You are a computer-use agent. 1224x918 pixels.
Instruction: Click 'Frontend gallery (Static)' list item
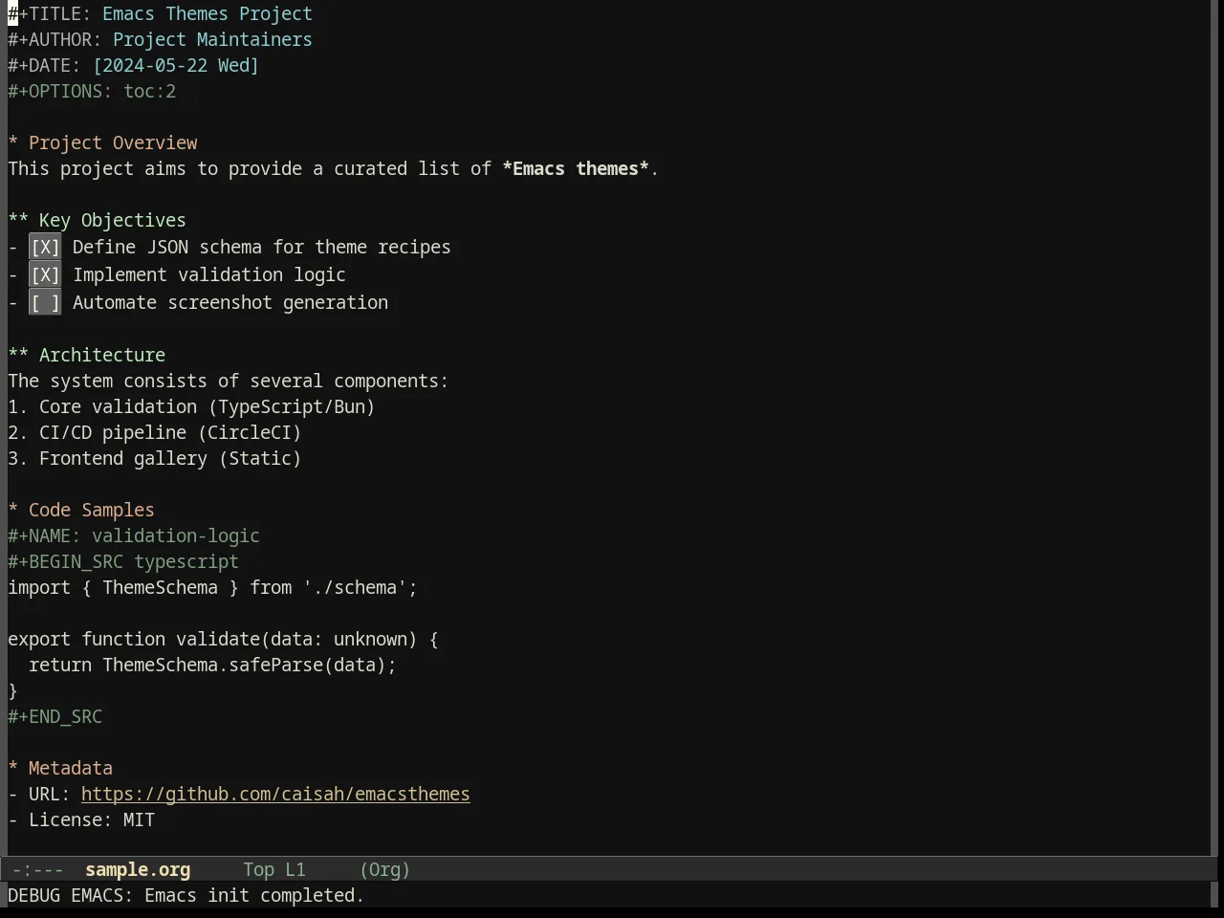[x=155, y=459]
